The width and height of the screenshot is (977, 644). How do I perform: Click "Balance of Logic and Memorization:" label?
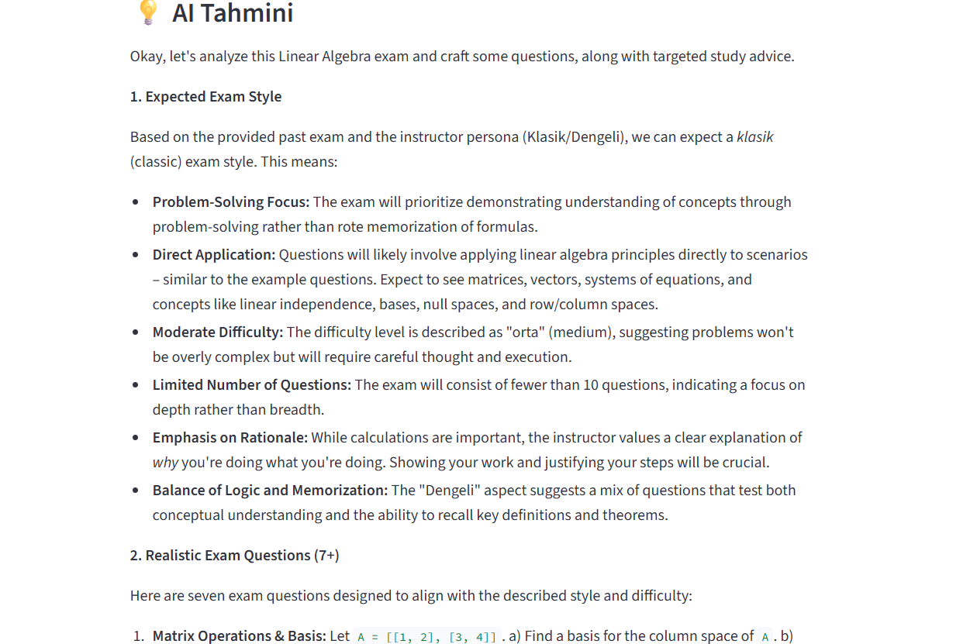[271, 491]
